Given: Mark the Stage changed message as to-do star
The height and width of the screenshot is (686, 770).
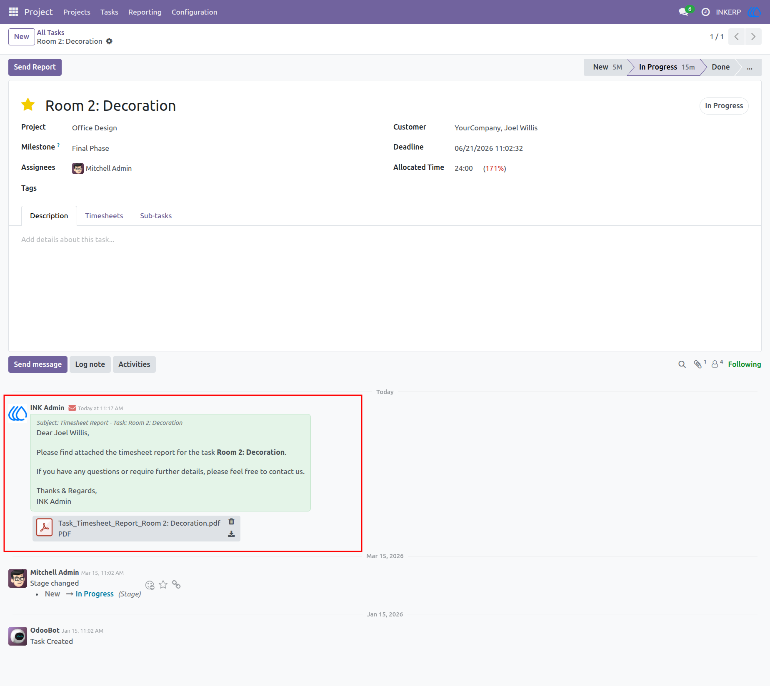Looking at the screenshot, I should coord(163,585).
